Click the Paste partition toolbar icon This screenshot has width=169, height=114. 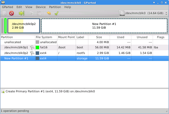click(x=39, y=13)
